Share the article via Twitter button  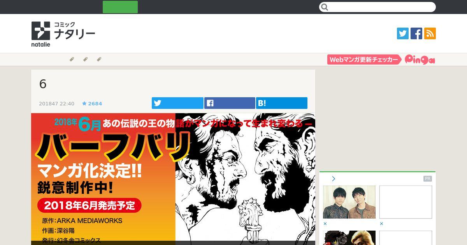point(177,103)
